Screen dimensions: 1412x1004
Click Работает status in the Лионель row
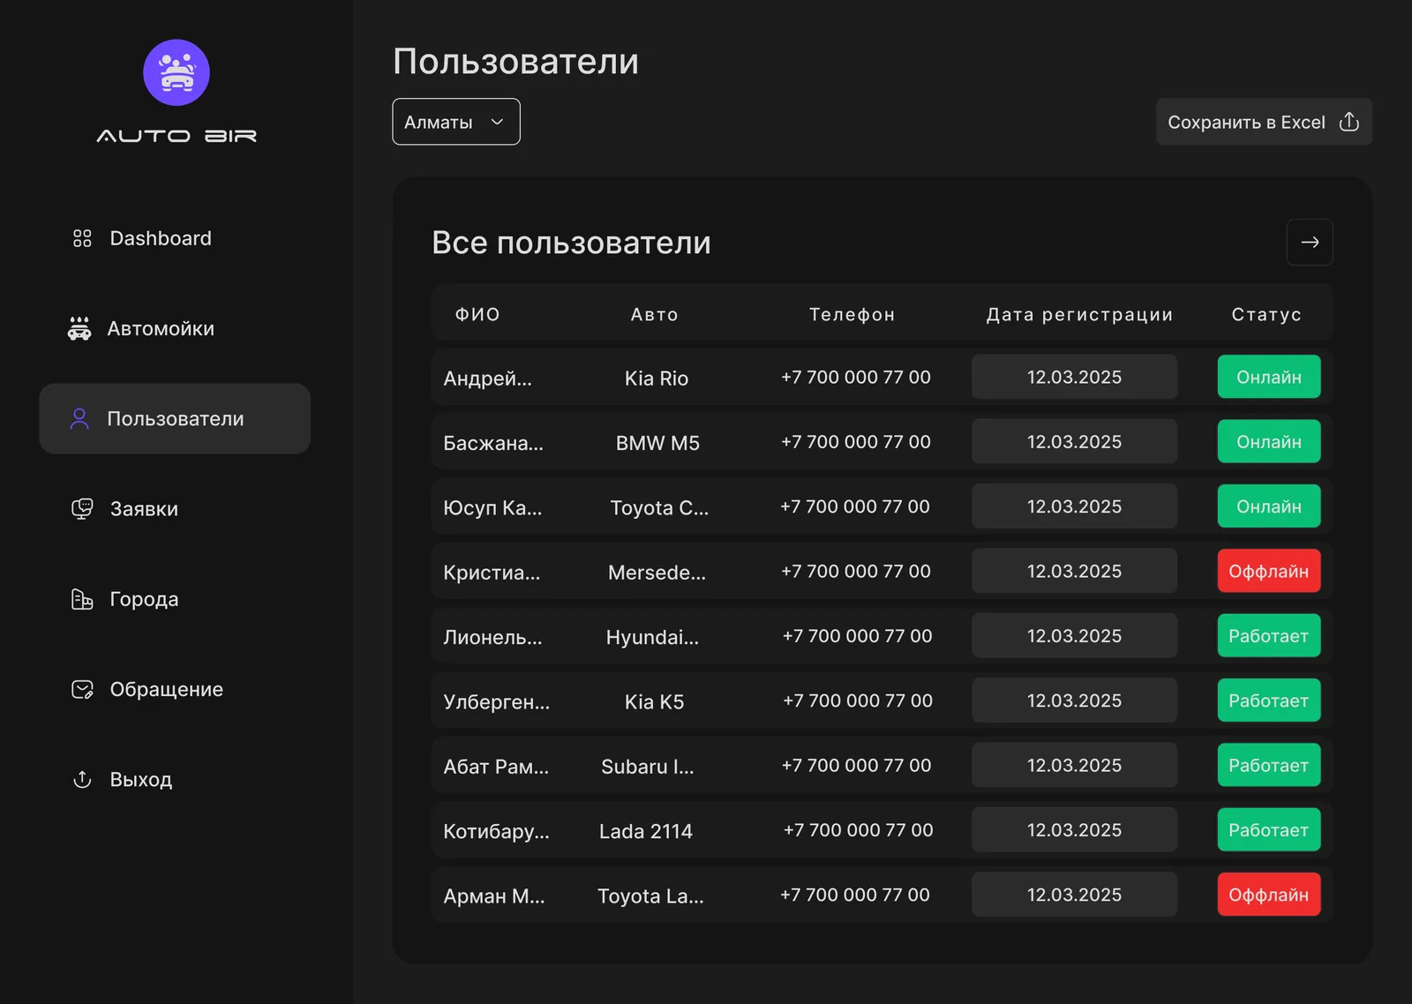[1269, 635]
